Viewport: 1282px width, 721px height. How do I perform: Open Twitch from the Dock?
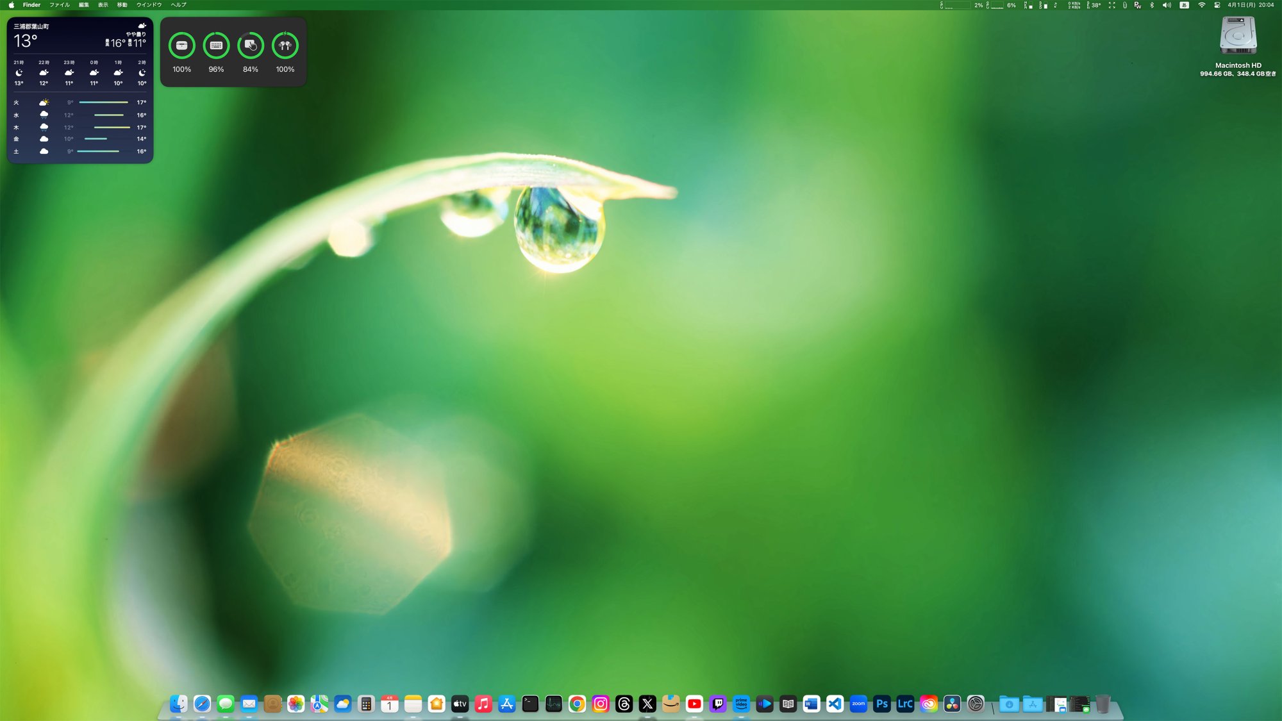(x=718, y=704)
